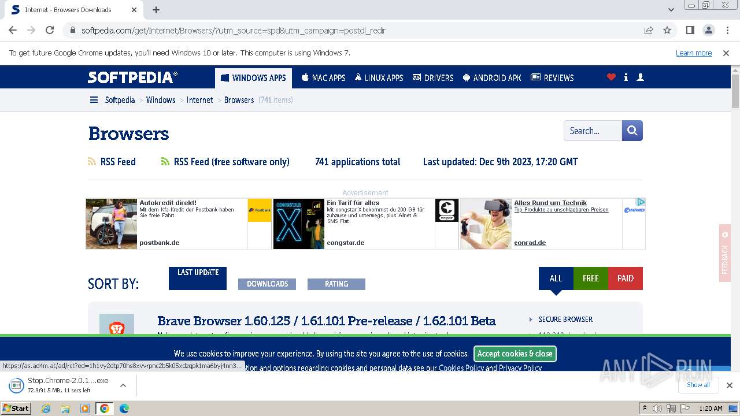
Task: Go to Softpedia breadcrumb link
Action: [x=120, y=100]
